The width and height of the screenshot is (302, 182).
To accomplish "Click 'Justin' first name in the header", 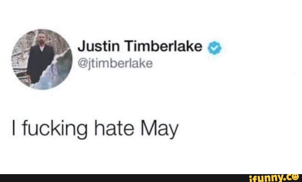I will (99, 46).
